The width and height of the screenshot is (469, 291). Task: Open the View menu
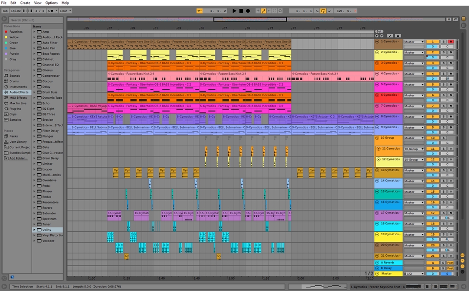(x=38, y=3)
